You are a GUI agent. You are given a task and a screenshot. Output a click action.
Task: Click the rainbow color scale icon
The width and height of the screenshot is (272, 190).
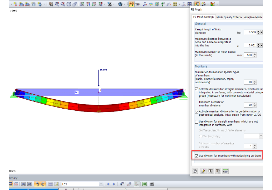point(213,4)
